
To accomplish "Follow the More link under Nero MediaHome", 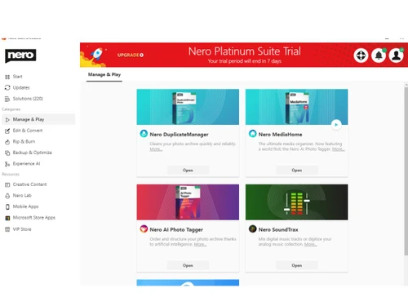I will (339, 149).
